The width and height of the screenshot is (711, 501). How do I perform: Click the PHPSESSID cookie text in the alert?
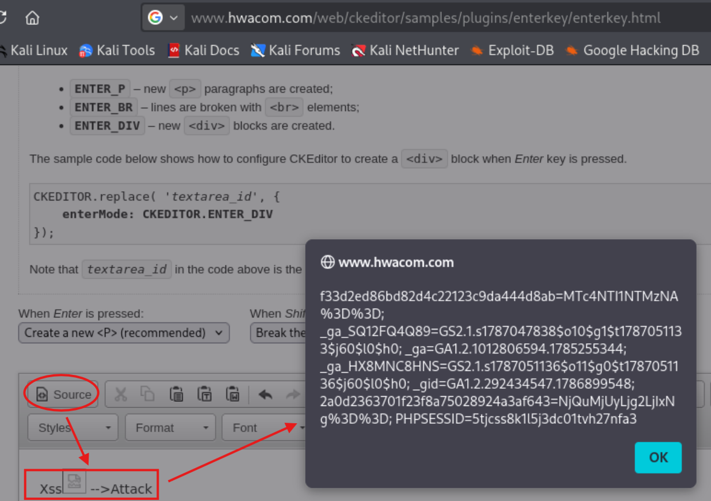(x=516, y=419)
